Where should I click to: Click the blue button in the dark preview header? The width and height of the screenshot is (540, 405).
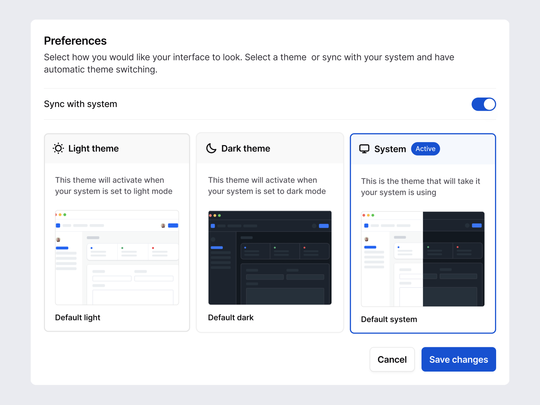323,226
